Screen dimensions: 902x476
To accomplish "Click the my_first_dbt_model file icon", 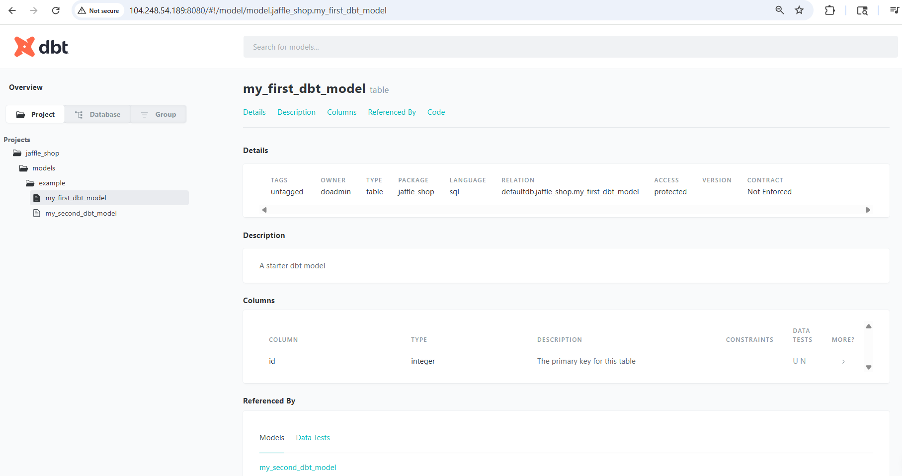I will pyautogui.click(x=36, y=198).
